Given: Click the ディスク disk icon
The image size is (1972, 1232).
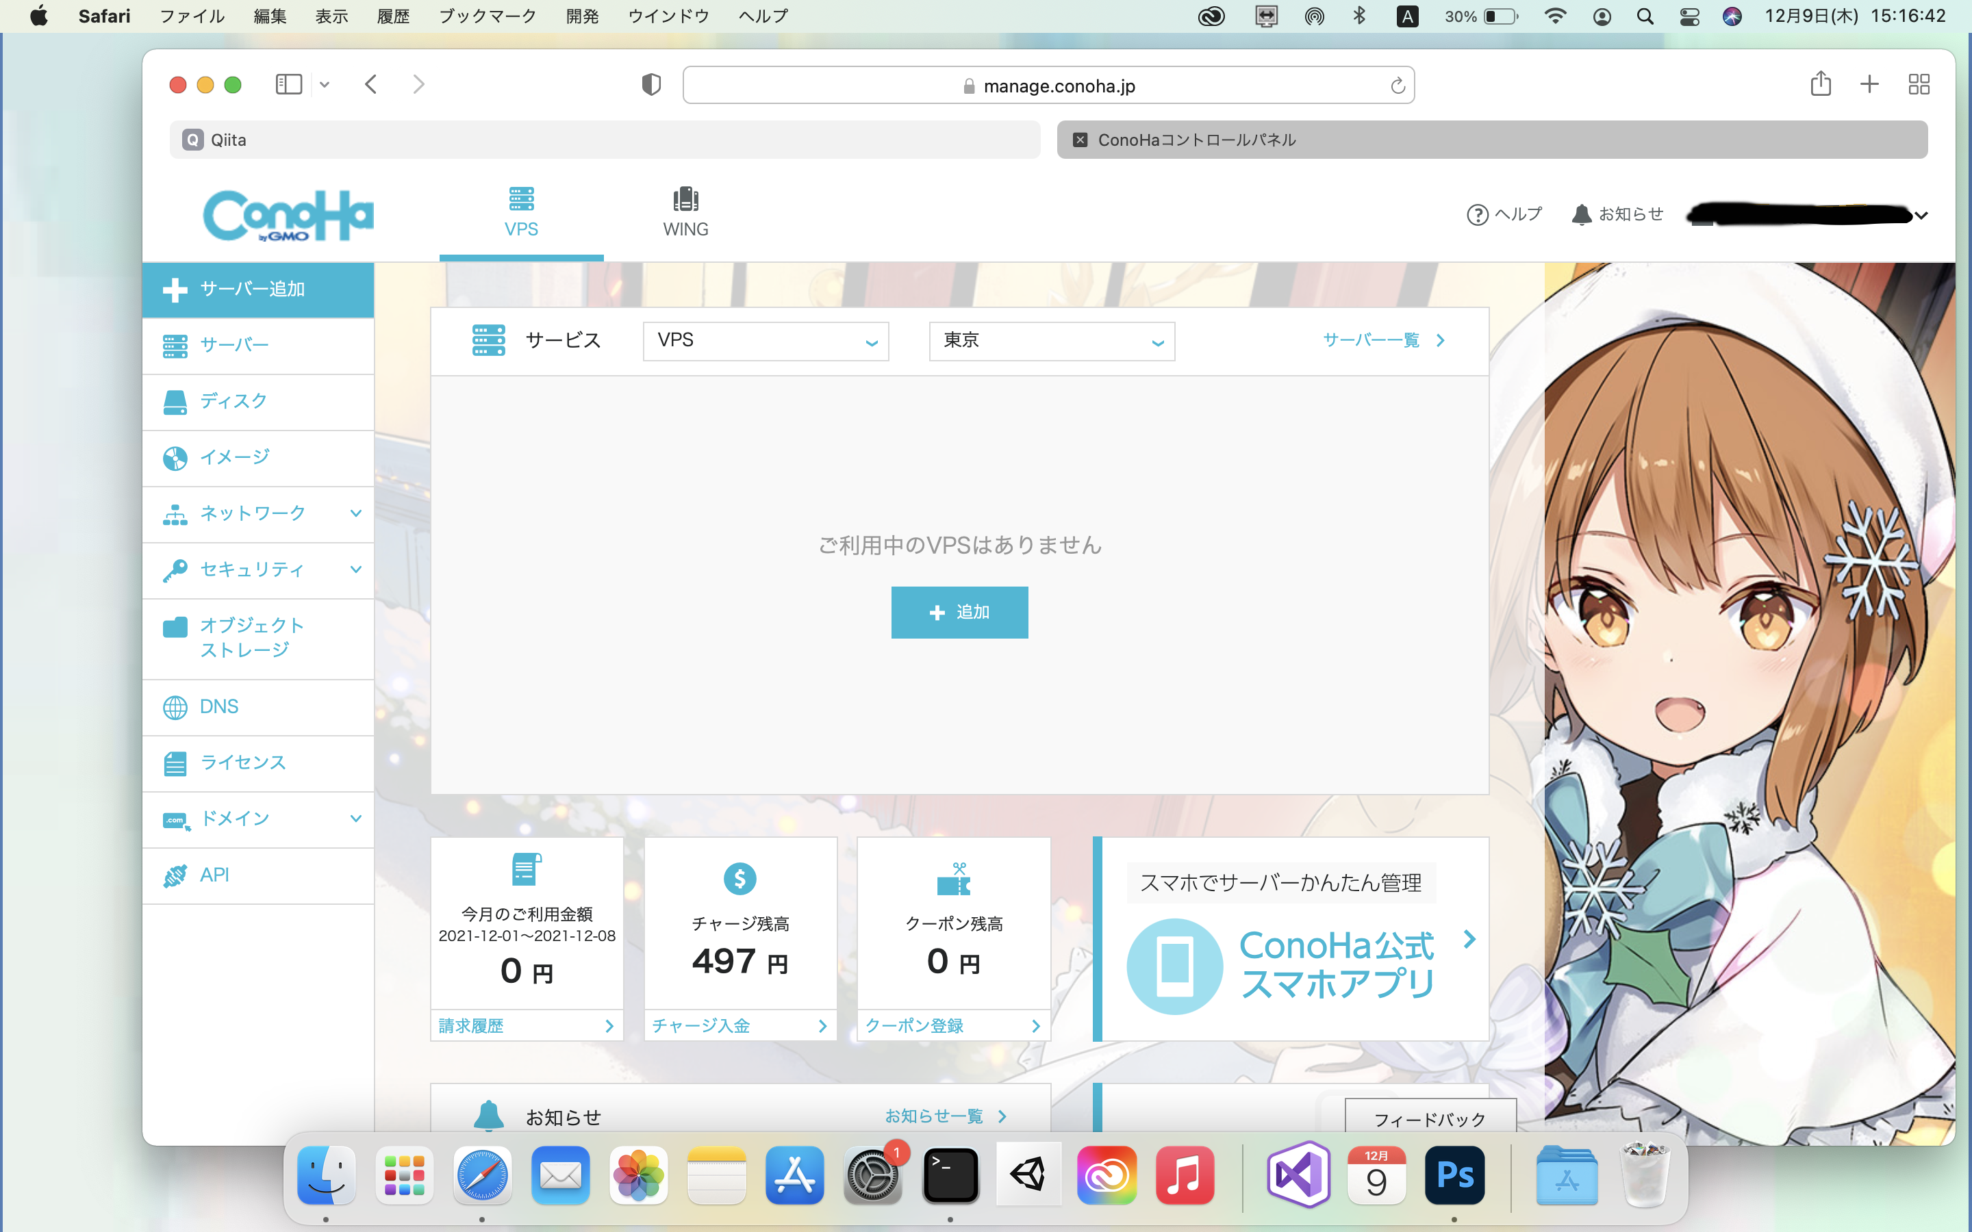Looking at the screenshot, I should 175,401.
